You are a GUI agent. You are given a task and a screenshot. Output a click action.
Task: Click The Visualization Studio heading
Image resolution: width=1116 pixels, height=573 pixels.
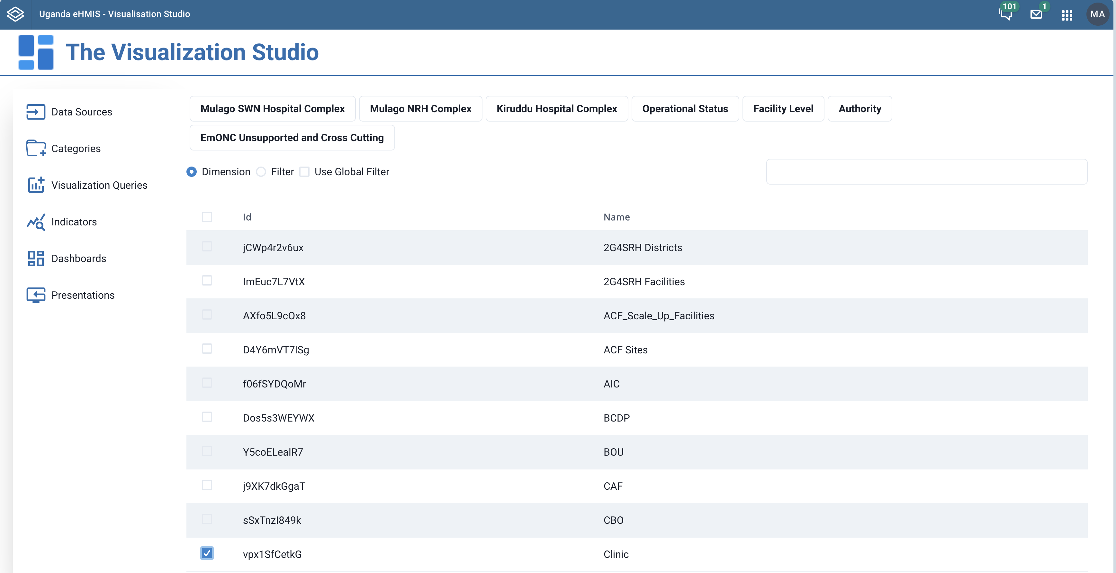(x=192, y=52)
